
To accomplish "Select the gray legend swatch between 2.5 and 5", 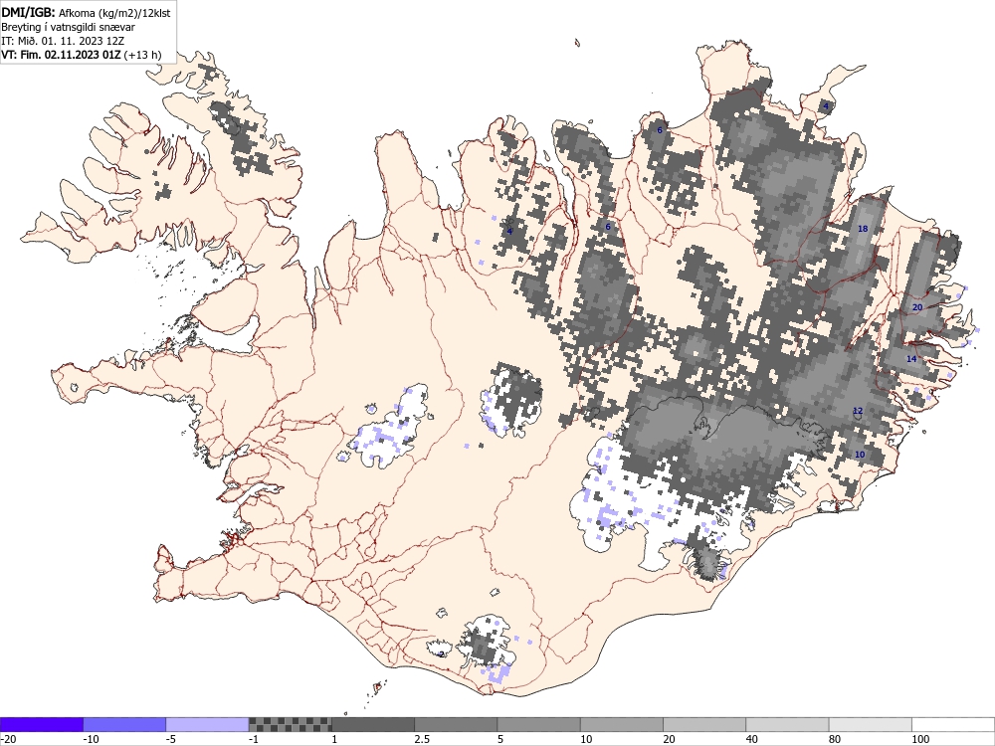I will (x=456, y=724).
